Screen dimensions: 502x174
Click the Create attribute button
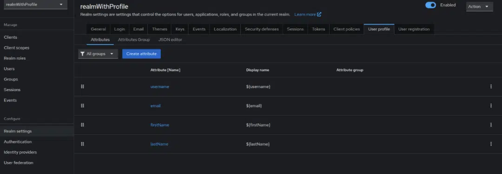(x=141, y=54)
